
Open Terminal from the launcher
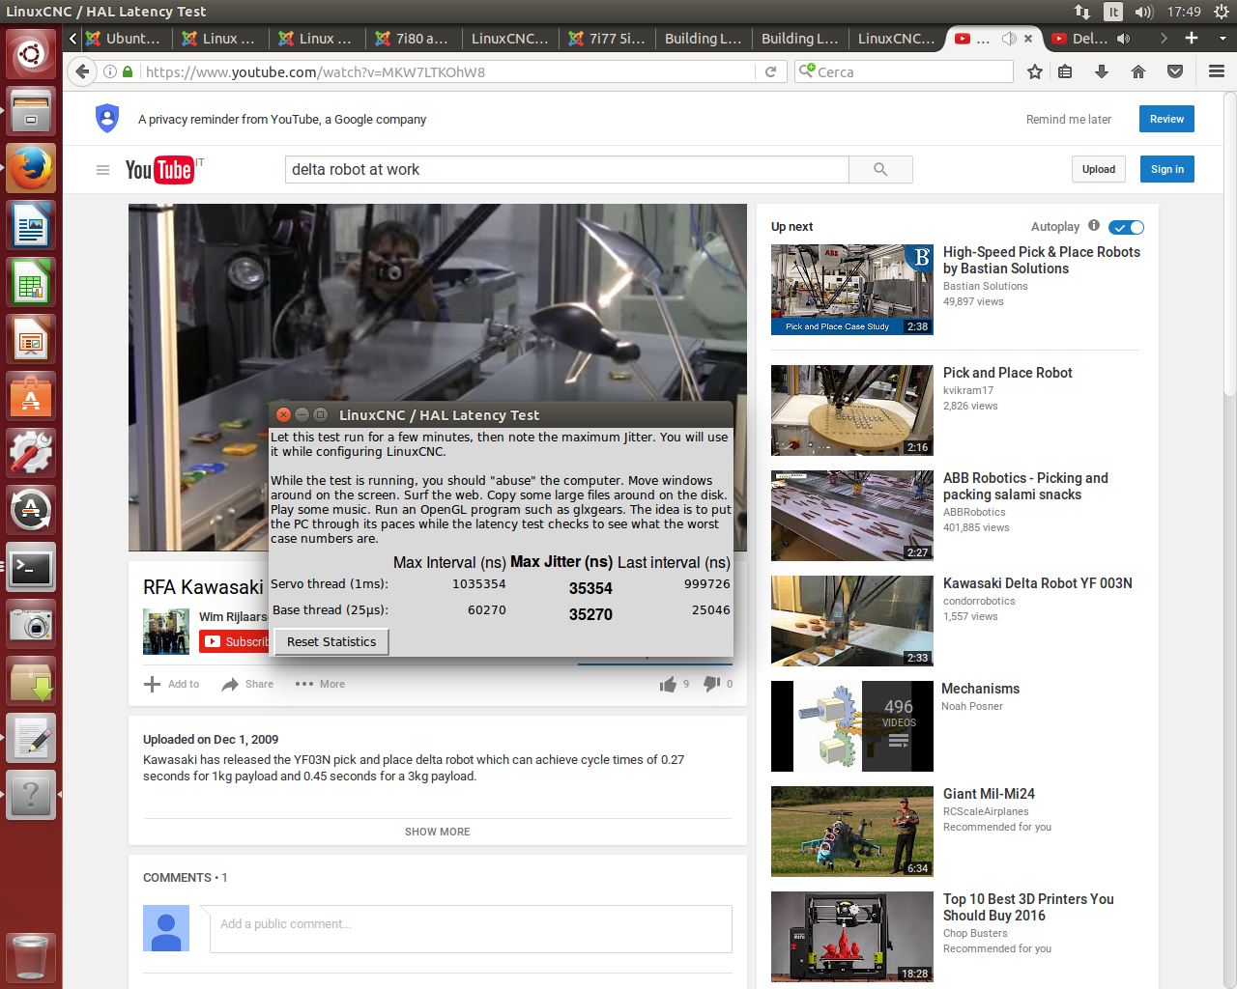(31, 568)
